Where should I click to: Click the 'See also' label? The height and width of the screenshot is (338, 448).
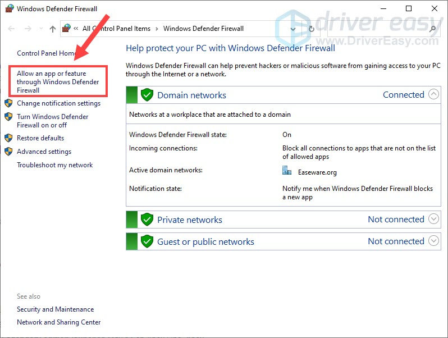coord(29,296)
